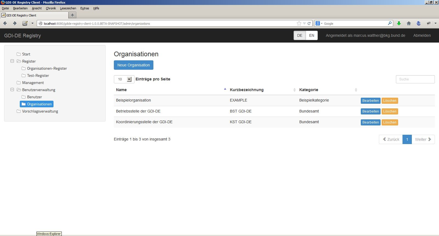Open a new tab with plus icon

pyautogui.click(x=72, y=15)
